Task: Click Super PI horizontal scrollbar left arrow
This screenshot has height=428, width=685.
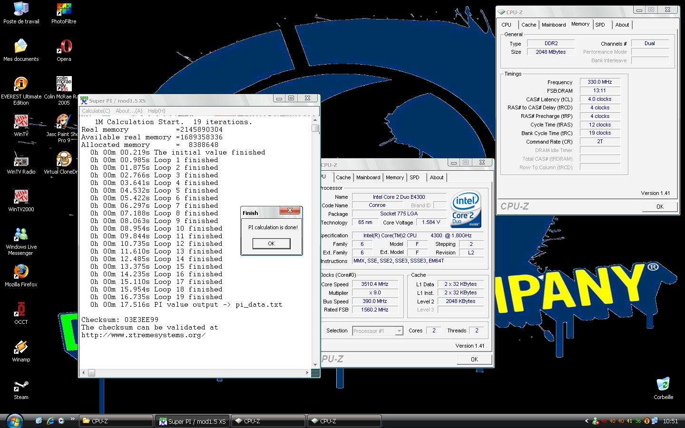Action: coord(84,373)
